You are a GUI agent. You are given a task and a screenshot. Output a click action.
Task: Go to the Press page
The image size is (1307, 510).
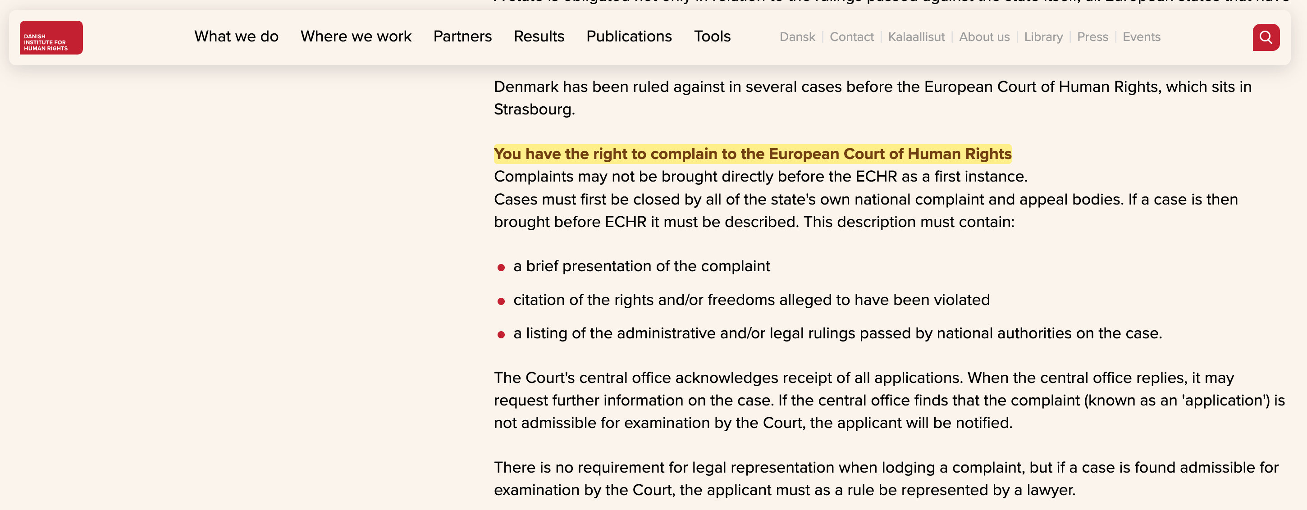1092,37
